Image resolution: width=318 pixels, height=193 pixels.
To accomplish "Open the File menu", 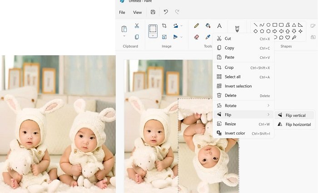I will tap(122, 12).
